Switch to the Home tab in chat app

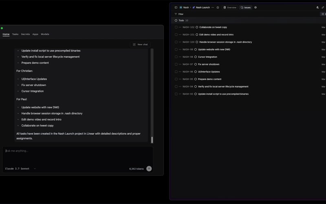(6, 34)
